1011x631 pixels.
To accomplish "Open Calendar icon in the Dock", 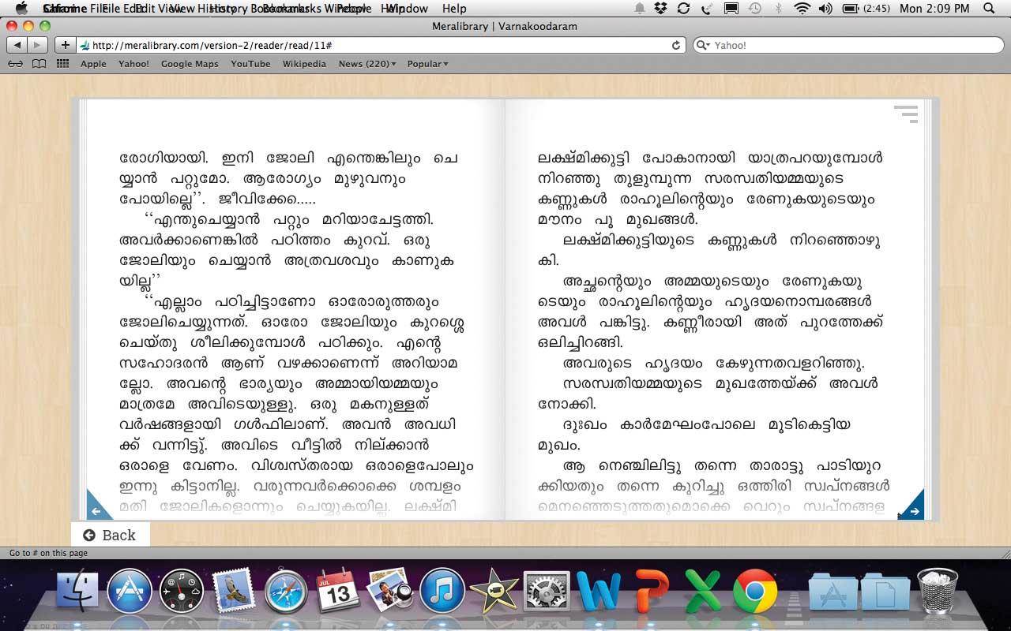I will (338, 591).
